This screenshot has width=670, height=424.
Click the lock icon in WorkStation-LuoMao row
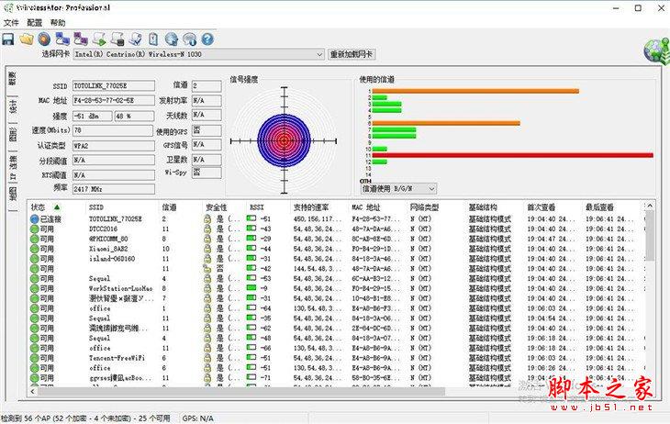[207, 288]
